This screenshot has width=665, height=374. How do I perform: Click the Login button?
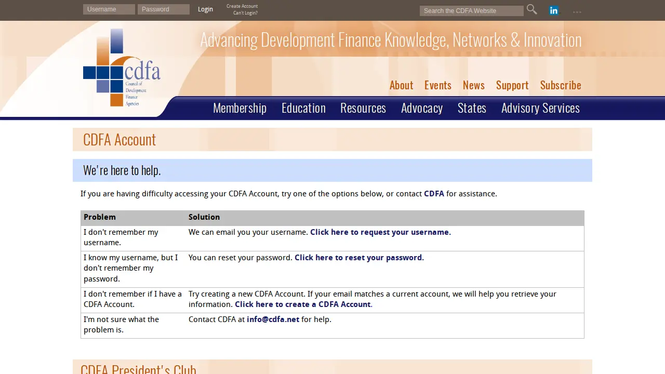coord(205,9)
